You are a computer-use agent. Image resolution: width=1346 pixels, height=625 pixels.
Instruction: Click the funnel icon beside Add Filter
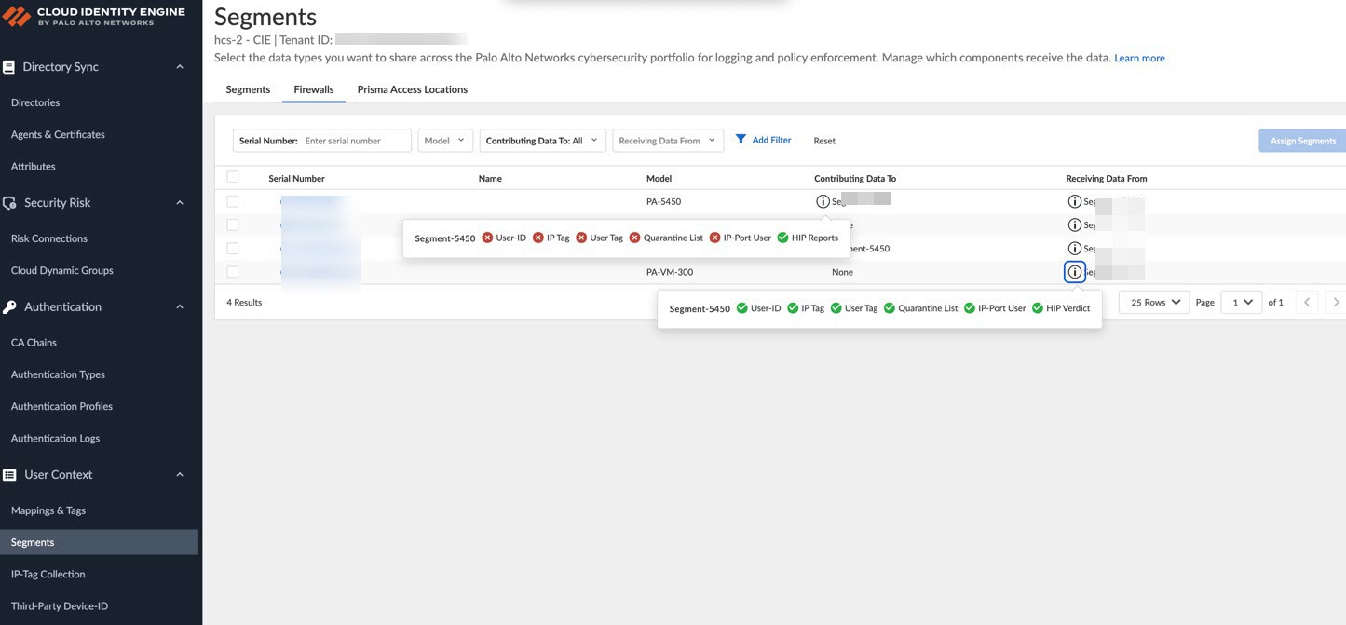click(x=741, y=140)
